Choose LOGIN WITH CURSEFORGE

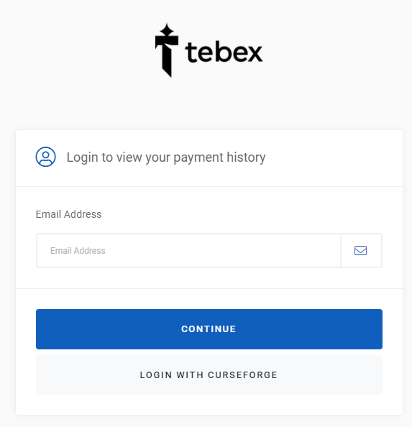(209, 375)
